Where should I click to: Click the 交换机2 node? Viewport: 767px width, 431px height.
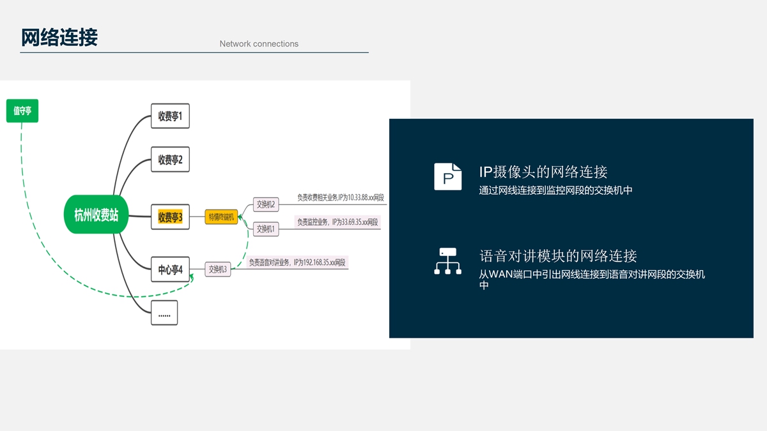pos(265,204)
